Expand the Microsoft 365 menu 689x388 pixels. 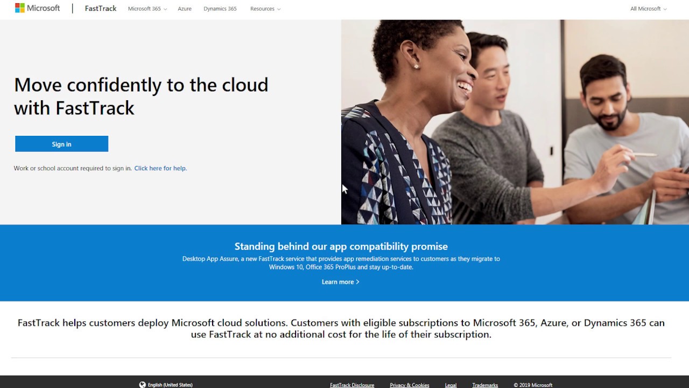click(147, 9)
